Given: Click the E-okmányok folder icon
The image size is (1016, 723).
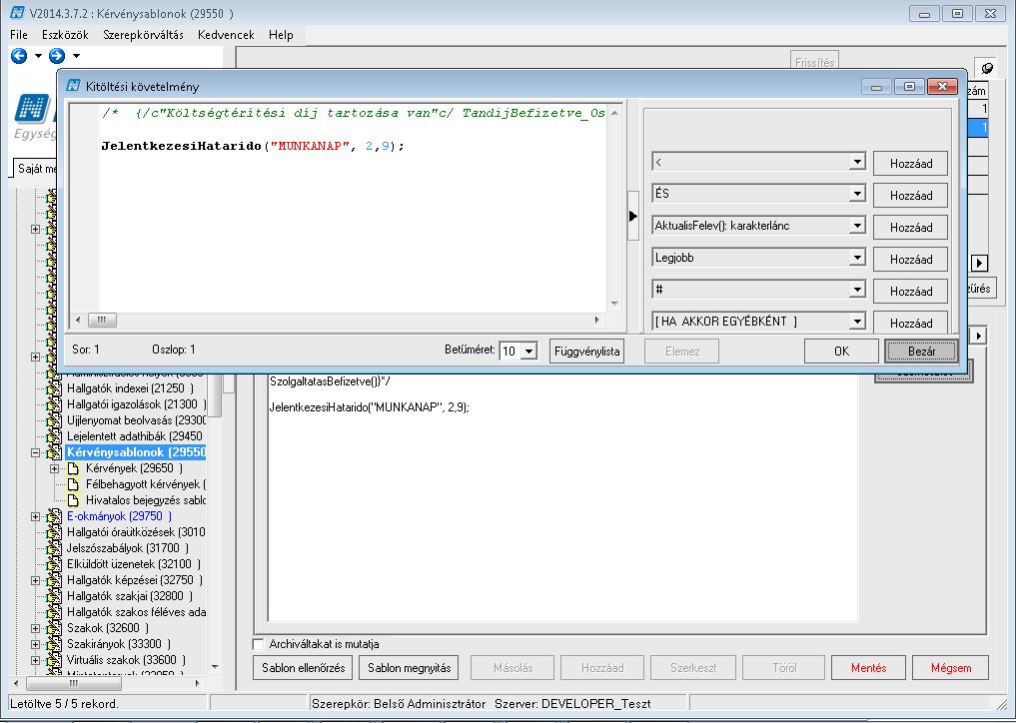Looking at the screenshot, I should (54, 516).
